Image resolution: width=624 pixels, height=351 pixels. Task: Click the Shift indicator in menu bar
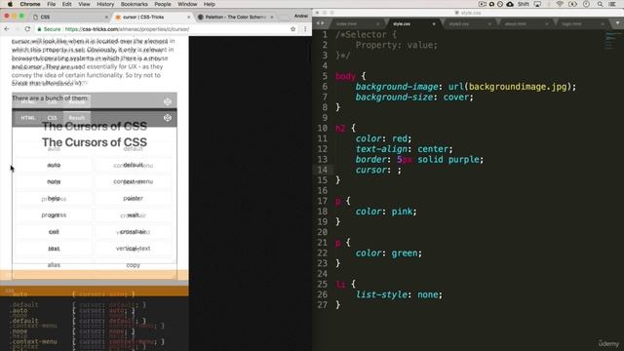[x=523, y=4]
